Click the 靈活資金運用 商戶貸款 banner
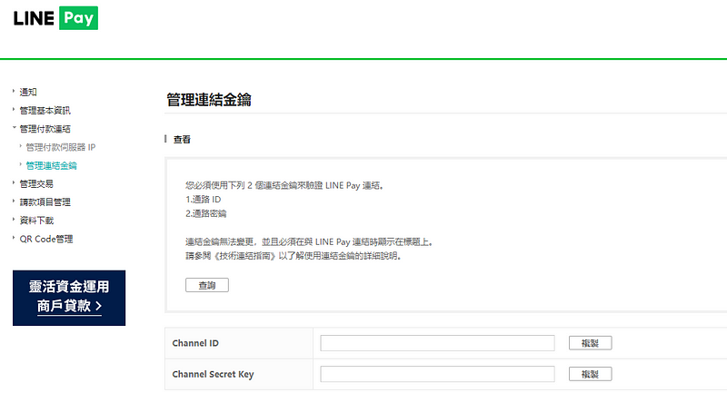The height and width of the screenshot is (393, 727). click(x=69, y=297)
